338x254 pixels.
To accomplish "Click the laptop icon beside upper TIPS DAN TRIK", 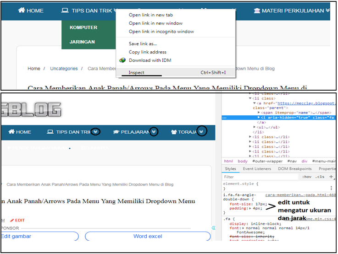I will pyautogui.click(x=65, y=11).
